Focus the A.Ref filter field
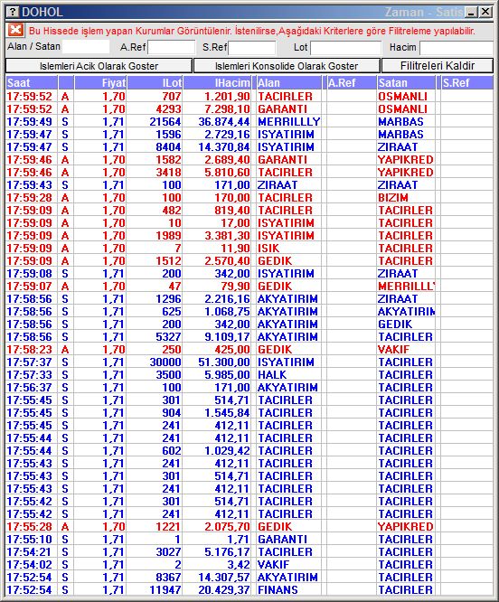 pyautogui.click(x=172, y=47)
